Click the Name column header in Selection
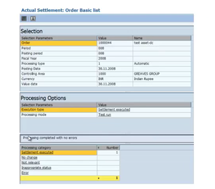The height and width of the screenshot is (189, 215). tap(162, 38)
